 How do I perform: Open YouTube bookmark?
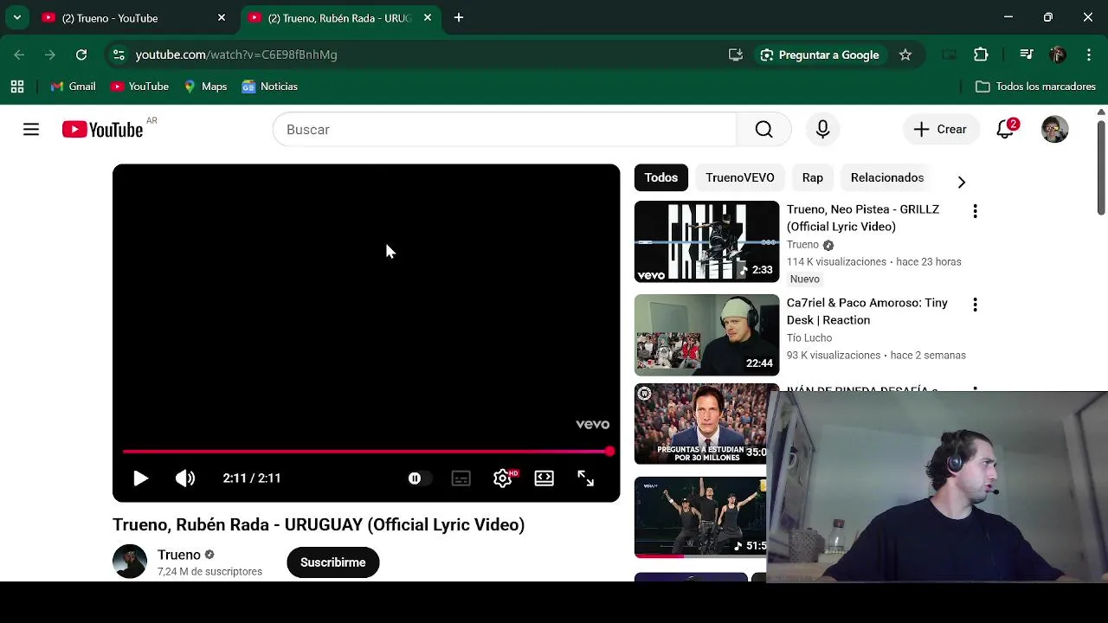[x=139, y=87]
